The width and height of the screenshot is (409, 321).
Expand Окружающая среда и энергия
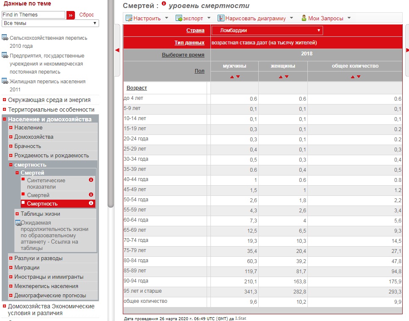[4, 100]
